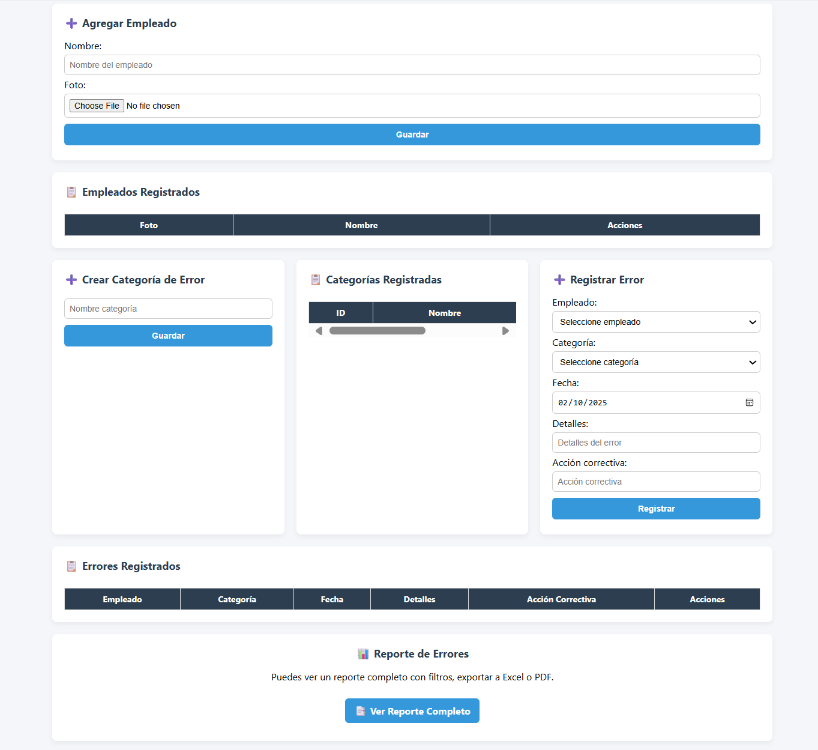Click the Choose File button for Foto
The width and height of the screenshot is (818, 750).
96,105
